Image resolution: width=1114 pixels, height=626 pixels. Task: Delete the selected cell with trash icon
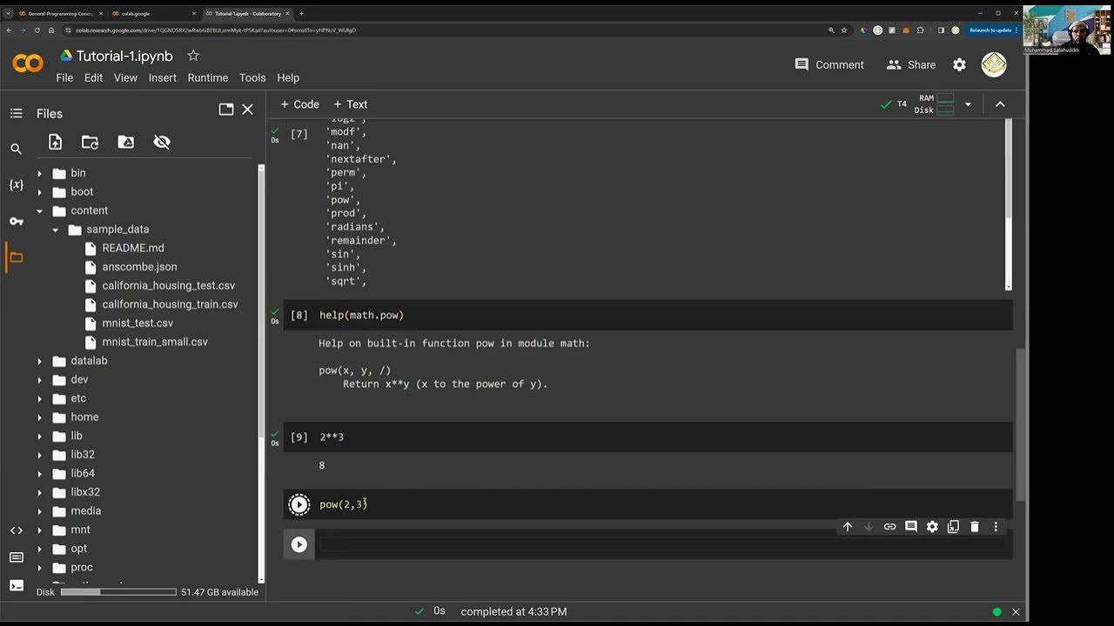click(975, 527)
